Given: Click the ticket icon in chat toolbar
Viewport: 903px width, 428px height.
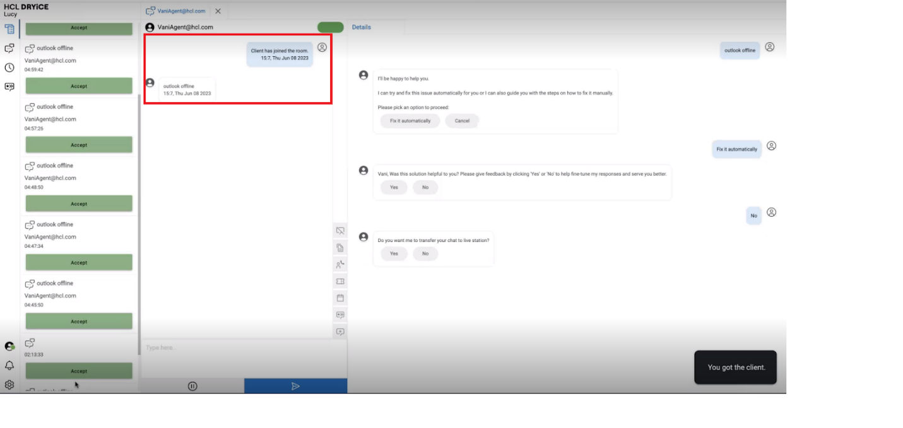Looking at the screenshot, I should (x=340, y=281).
